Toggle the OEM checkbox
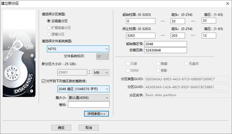Viewport: 232px width, 134px height. point(128,70)
